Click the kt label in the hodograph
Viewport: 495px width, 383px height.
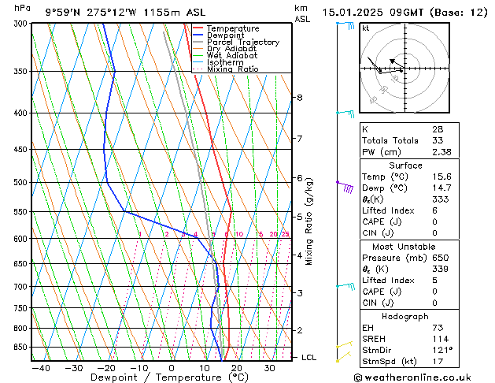tap(366, 28)
